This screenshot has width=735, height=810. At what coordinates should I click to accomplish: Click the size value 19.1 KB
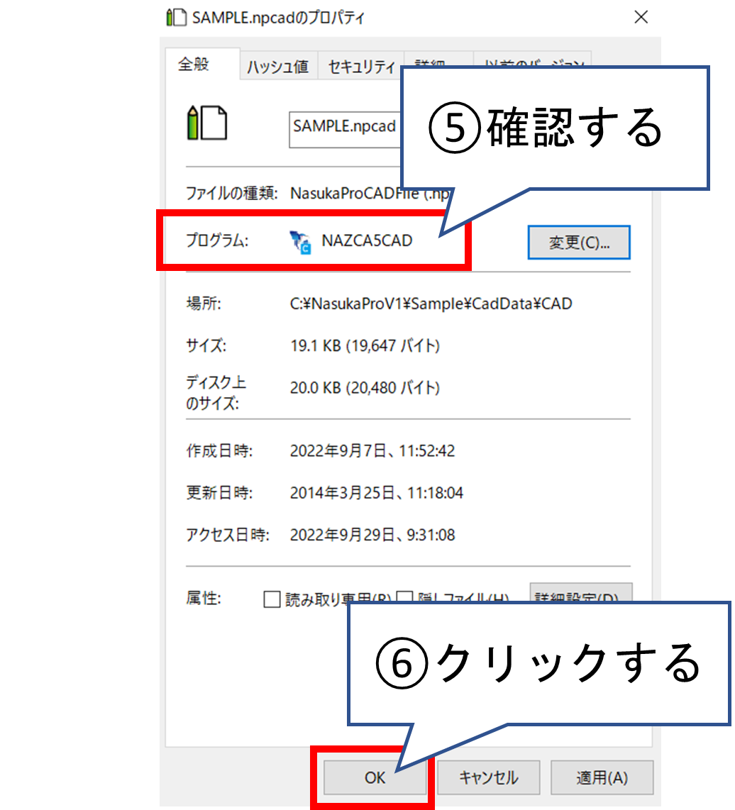coord(365,345)
